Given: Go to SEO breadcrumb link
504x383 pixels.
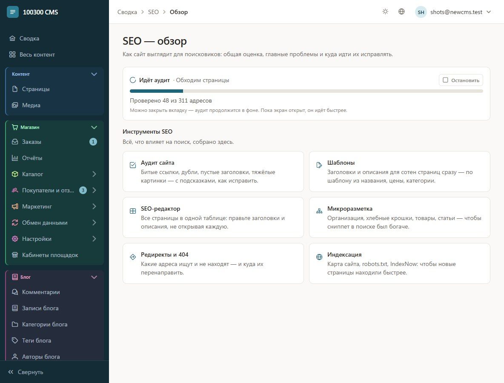Looking at the screenshot, I should pos(153,12).
